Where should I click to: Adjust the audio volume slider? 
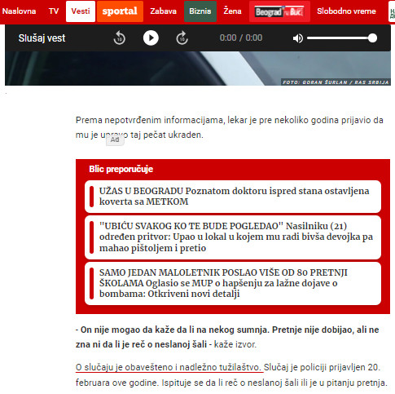(342, 38)
